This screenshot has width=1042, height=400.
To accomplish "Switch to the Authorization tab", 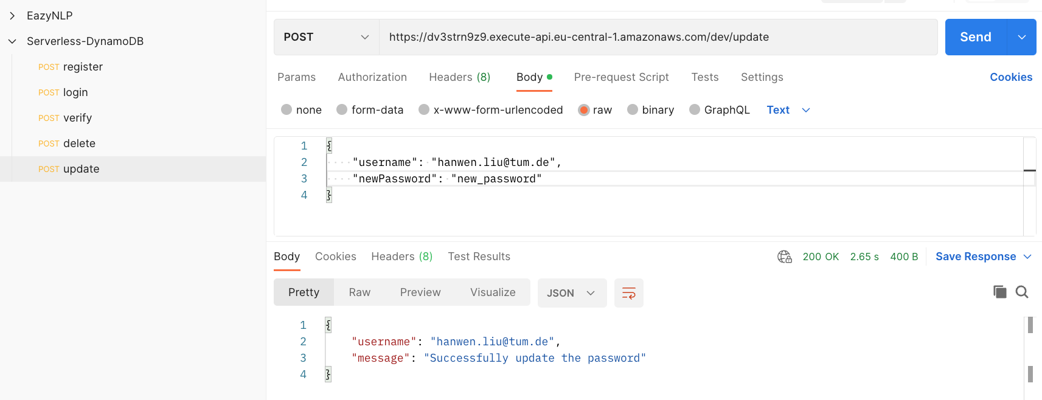I will pos(372,77).
